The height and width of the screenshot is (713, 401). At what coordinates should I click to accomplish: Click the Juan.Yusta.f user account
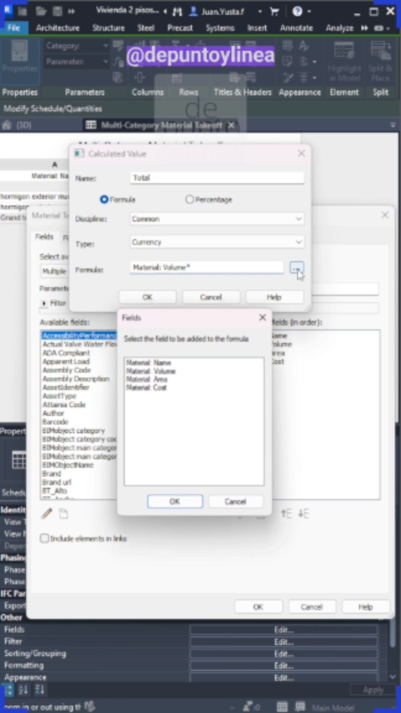click(x=217, y=12)
